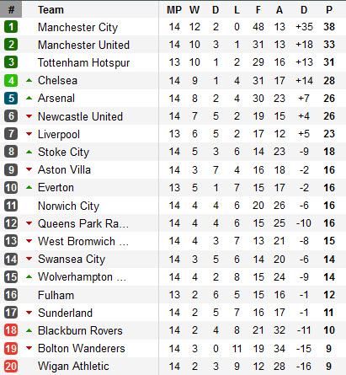This screenshot has width=346, height=375.
Task: Click Sunderland's red down arrow indicator
Action: pyautogui.click(x=29, y=313)
